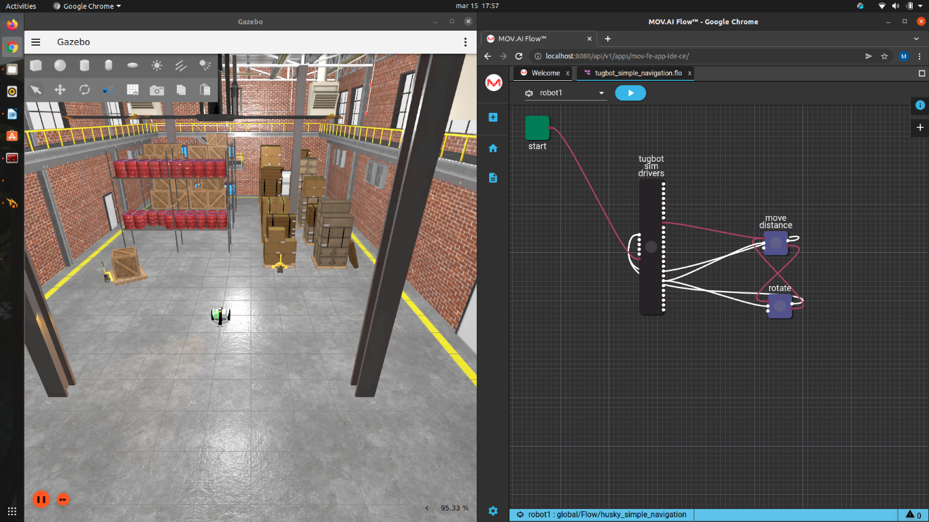The image size is (929, 522).
Task: Open Gazebo hamburger menu
Action: [x=36, y=42]
